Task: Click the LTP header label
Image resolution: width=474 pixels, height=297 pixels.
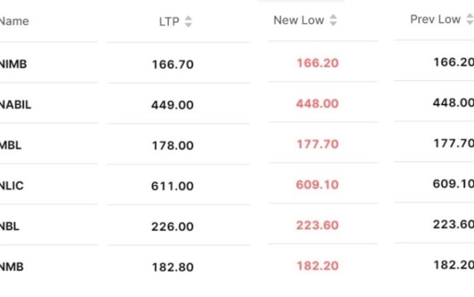Action: point(169,22)
